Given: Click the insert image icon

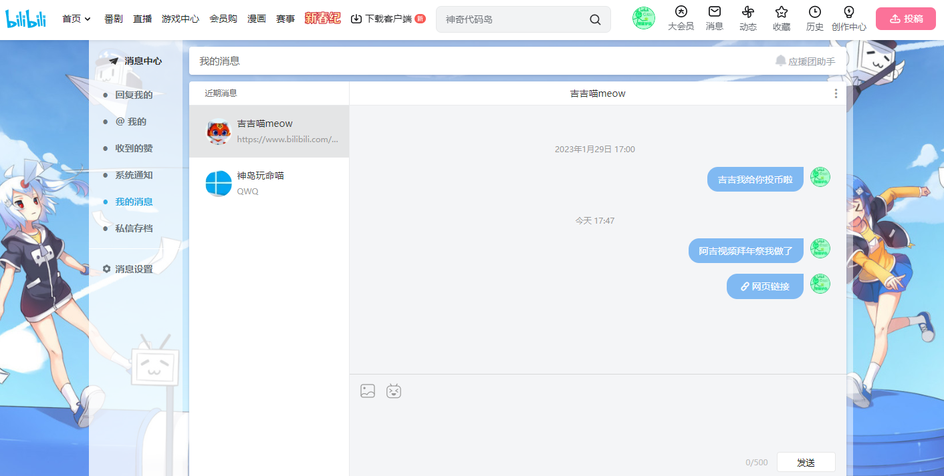Looking at the screenshot, I should click(x=368, y=391).
